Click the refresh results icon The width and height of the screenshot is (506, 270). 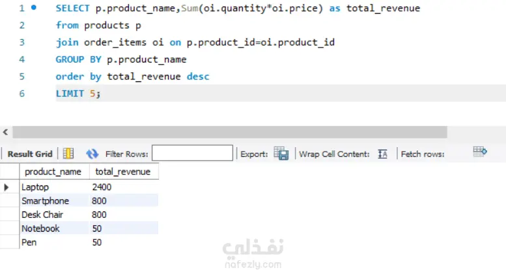point(92,154)
